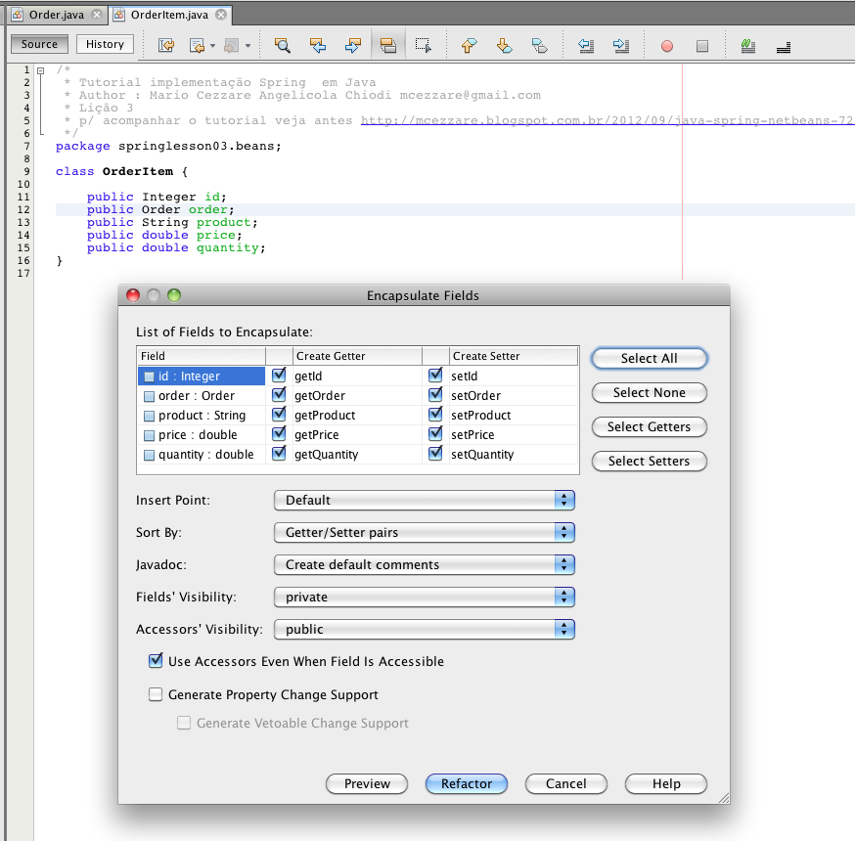Click the Help button
The height and width of the screenshot is (841, 855).
click(x=666, y=783)
